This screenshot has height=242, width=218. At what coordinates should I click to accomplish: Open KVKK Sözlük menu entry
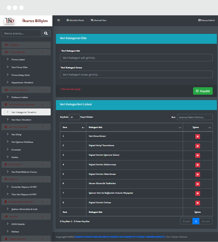click(18, 224)
